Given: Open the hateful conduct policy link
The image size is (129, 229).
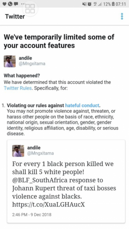Looking at the screenshot, I should [82, 105].
